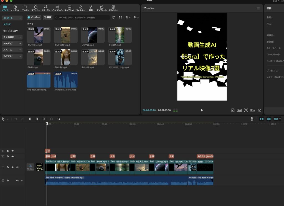
Task: Toggle clip linkage button
Action: [276, 119]
